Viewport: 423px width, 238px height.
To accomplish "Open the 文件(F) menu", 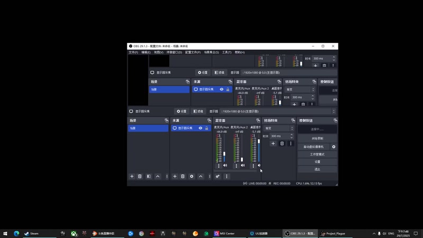I will tap(133, 52).
